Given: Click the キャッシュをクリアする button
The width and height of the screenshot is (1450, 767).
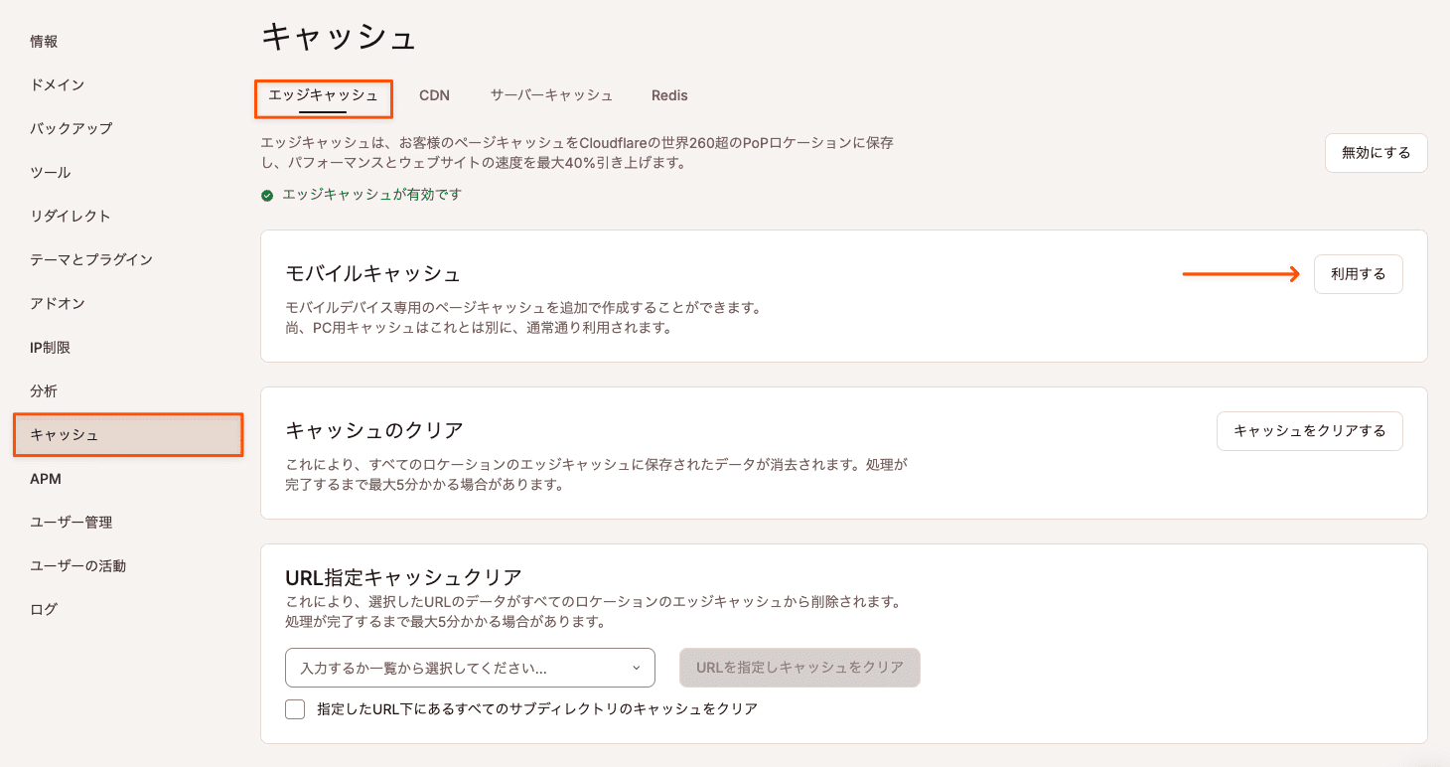Looking at the screenshot, I should tap(1309, 431).
